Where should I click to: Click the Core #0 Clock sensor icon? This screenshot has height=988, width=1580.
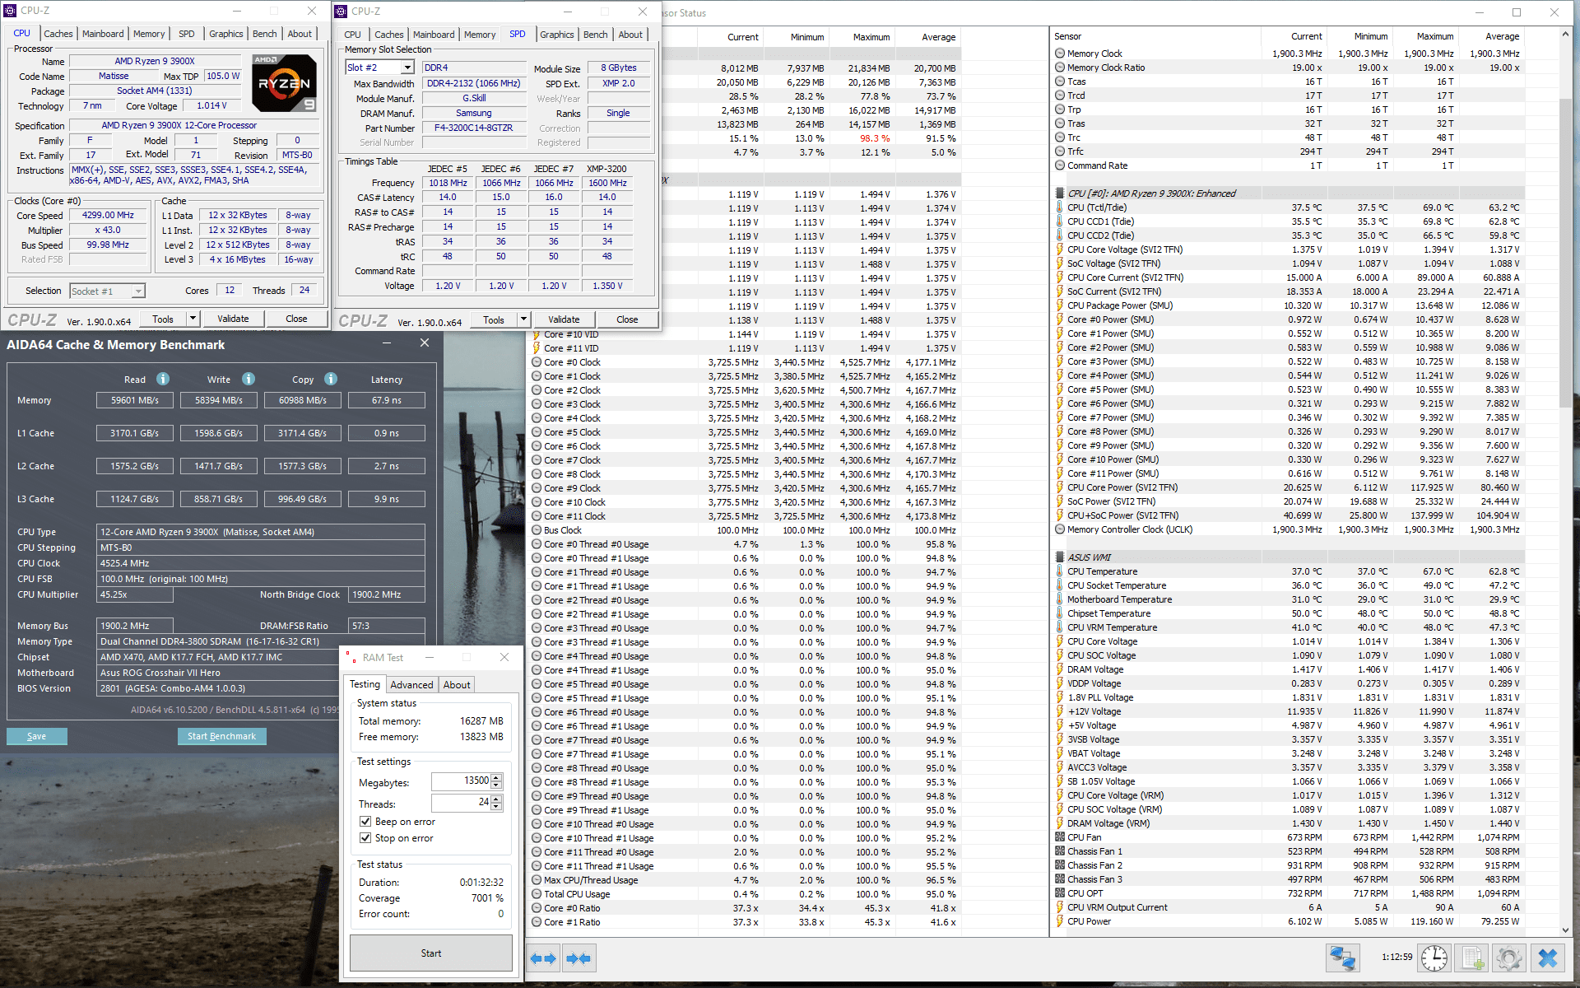pyautogui.click(x=537, y=362)
